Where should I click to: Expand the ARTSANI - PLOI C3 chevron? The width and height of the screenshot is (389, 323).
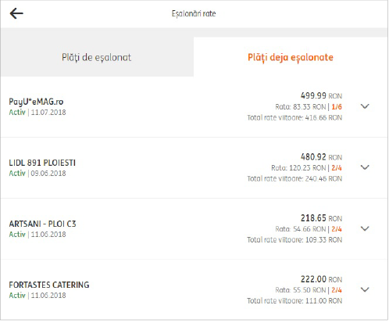(x=365, y=228)
